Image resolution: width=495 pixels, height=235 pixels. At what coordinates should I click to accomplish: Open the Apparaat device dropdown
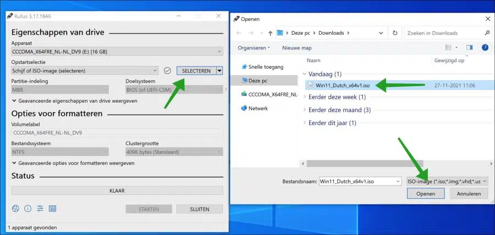(219, 52)
